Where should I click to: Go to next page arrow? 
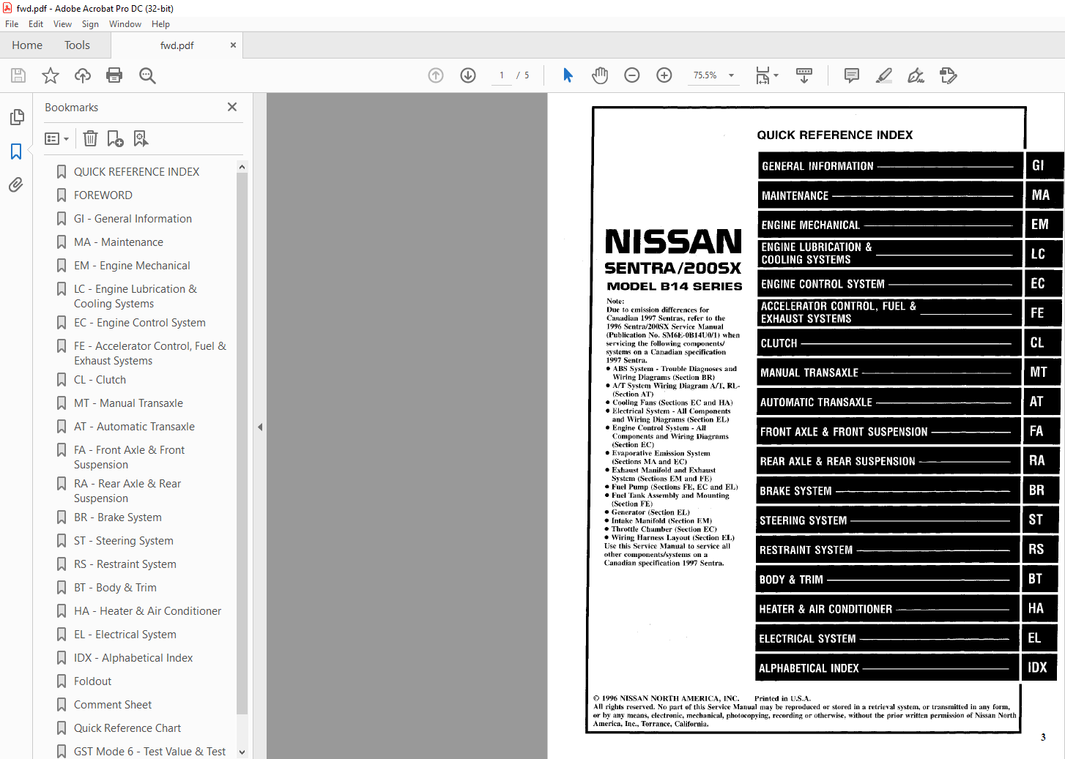click(x=468, y=75)
